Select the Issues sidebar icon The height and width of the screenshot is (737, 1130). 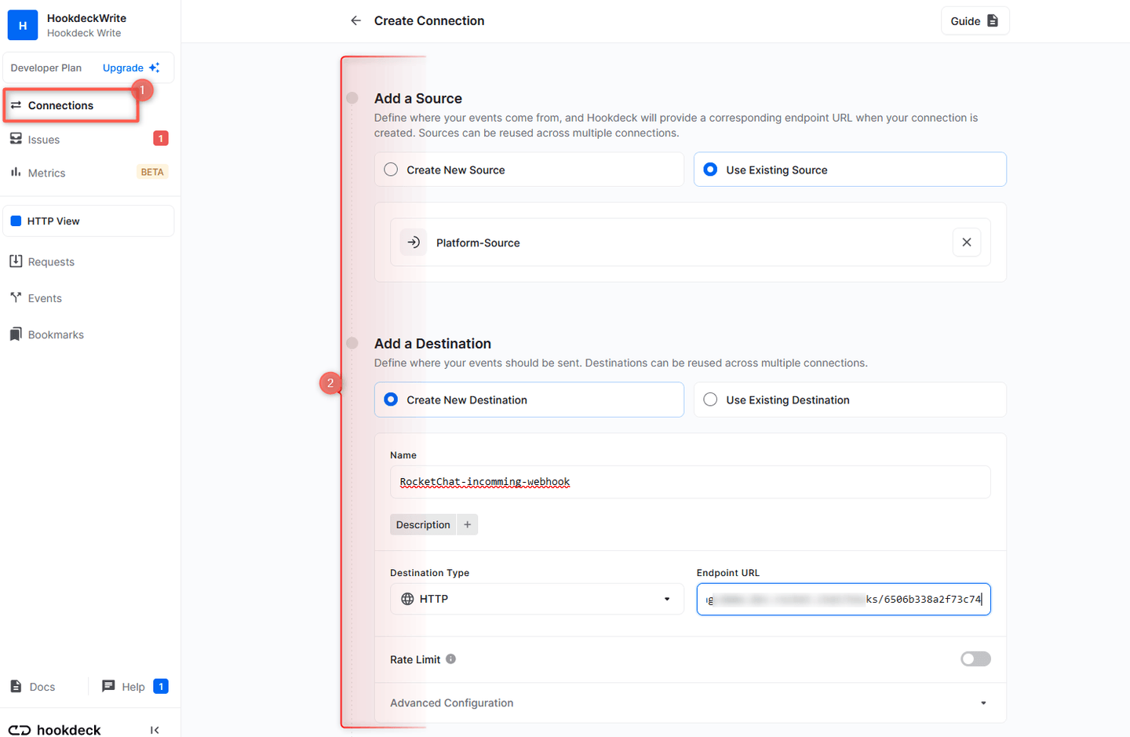pyautogui.click(x=18, y=139)
